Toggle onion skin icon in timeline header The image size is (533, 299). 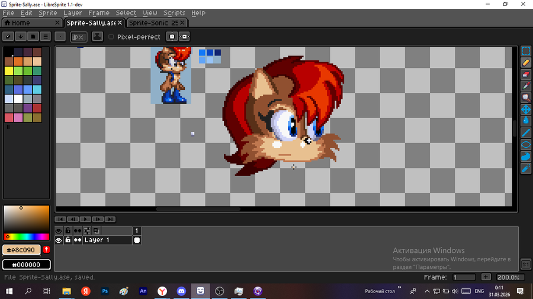click(x=96, y=231)
